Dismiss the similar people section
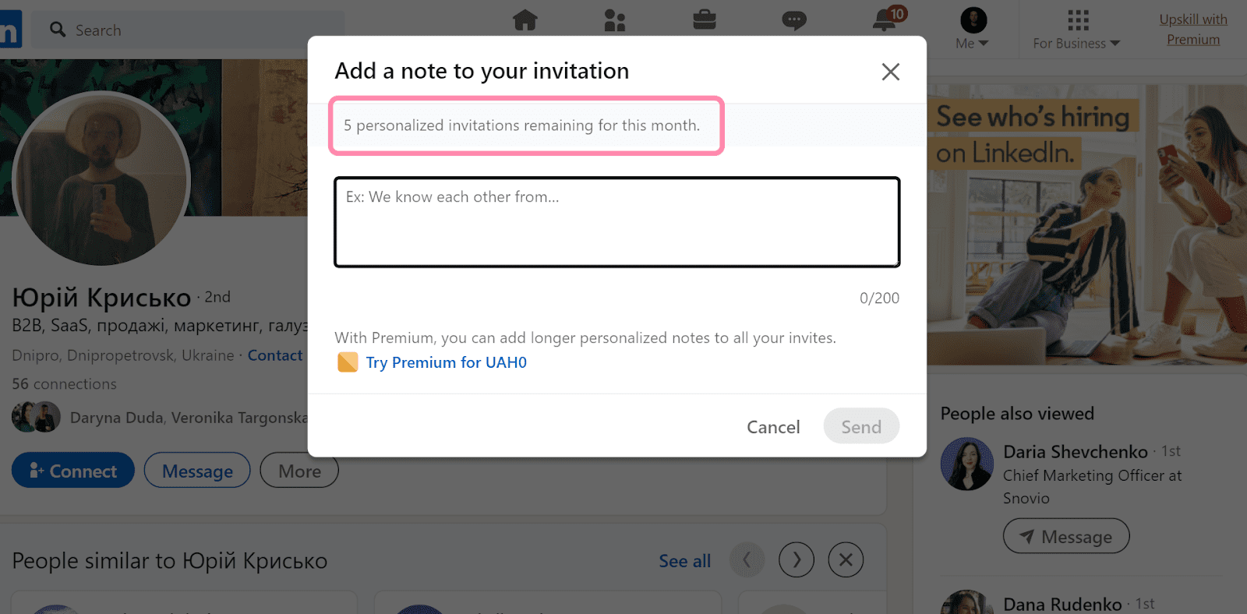Screen dimensions: 1247x614 point(846,559)
